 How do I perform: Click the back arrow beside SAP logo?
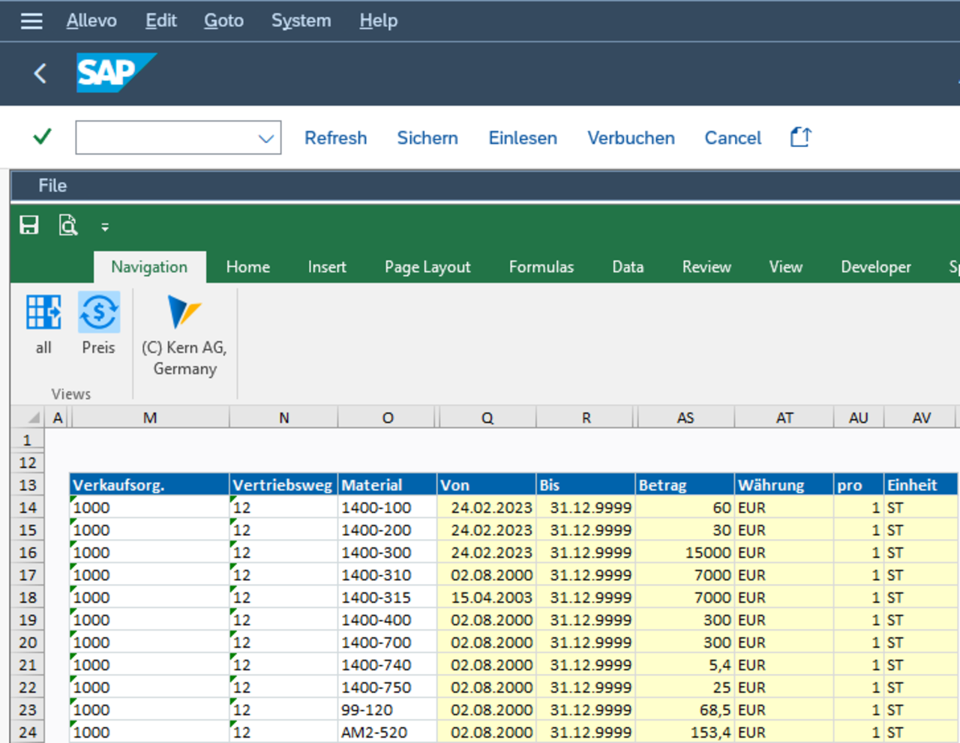coord(40,73)
